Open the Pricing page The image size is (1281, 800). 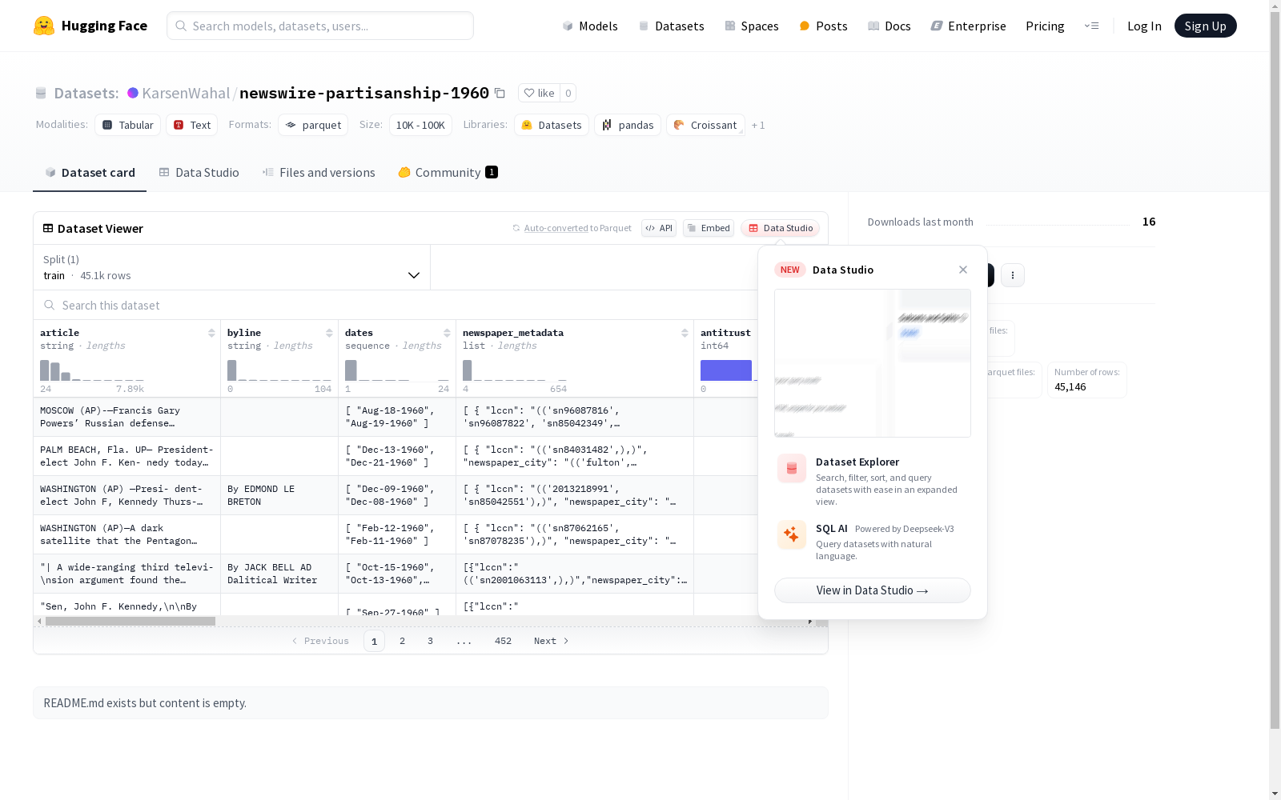(x=1045, y=26)
